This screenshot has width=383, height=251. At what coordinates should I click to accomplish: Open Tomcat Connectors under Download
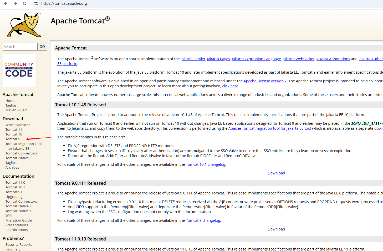click(x=21, y=153)
